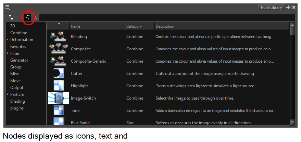Viewport: 301px width, 142px height.
Task: Add a view with the plus button
Action: [288, 7]
